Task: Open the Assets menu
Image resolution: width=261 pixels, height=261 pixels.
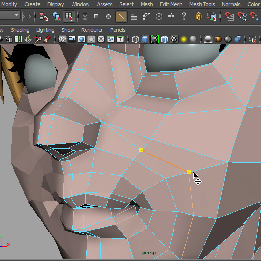Action: click(104, 4)
